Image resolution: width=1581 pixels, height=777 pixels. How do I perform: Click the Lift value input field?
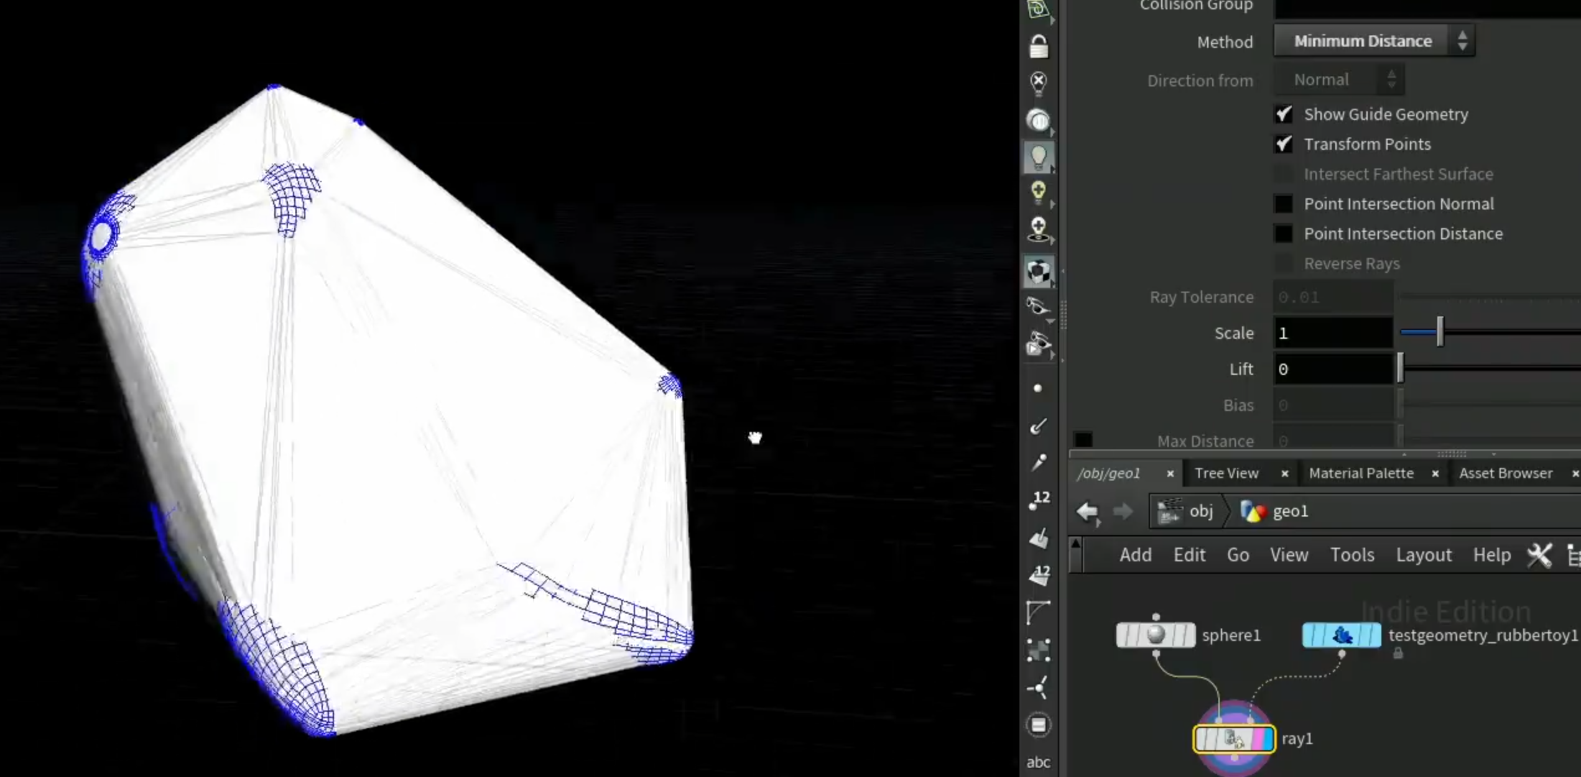[x=1333, y=369]
